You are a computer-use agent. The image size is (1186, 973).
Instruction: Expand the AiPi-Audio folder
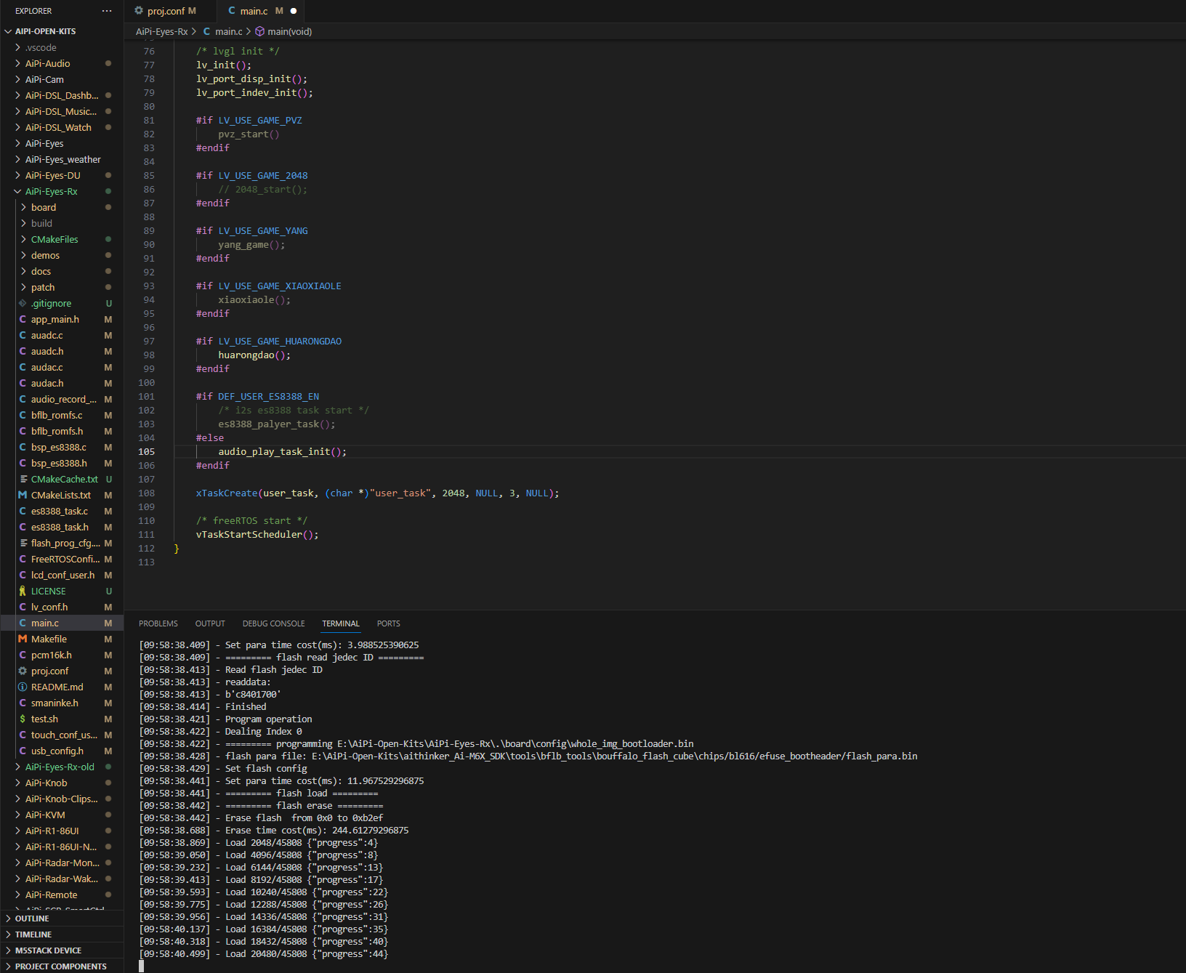click(x=17, y=63)
